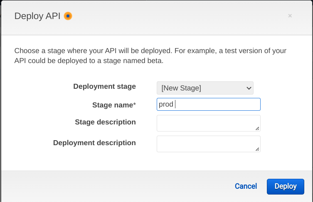The image size is (313, 202).
Task: Click the chevron arrow on the stage select
Action: (249, 88)
